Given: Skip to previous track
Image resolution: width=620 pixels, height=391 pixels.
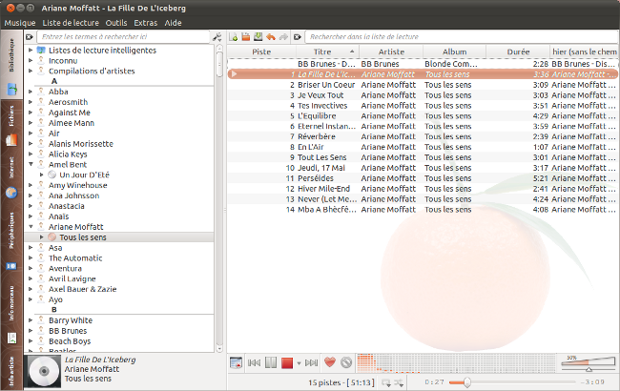Looking at the screenshot, I should pyautogui.click(x=254, y=362).
